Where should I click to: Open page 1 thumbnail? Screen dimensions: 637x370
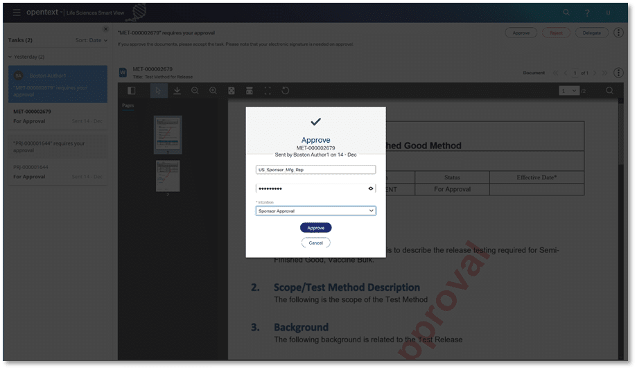[168, 134]
